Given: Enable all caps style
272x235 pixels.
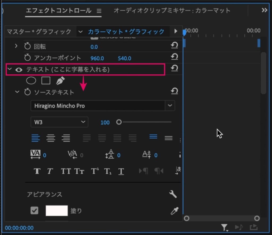Looking at the screenshot, I should tap(66, 171).
